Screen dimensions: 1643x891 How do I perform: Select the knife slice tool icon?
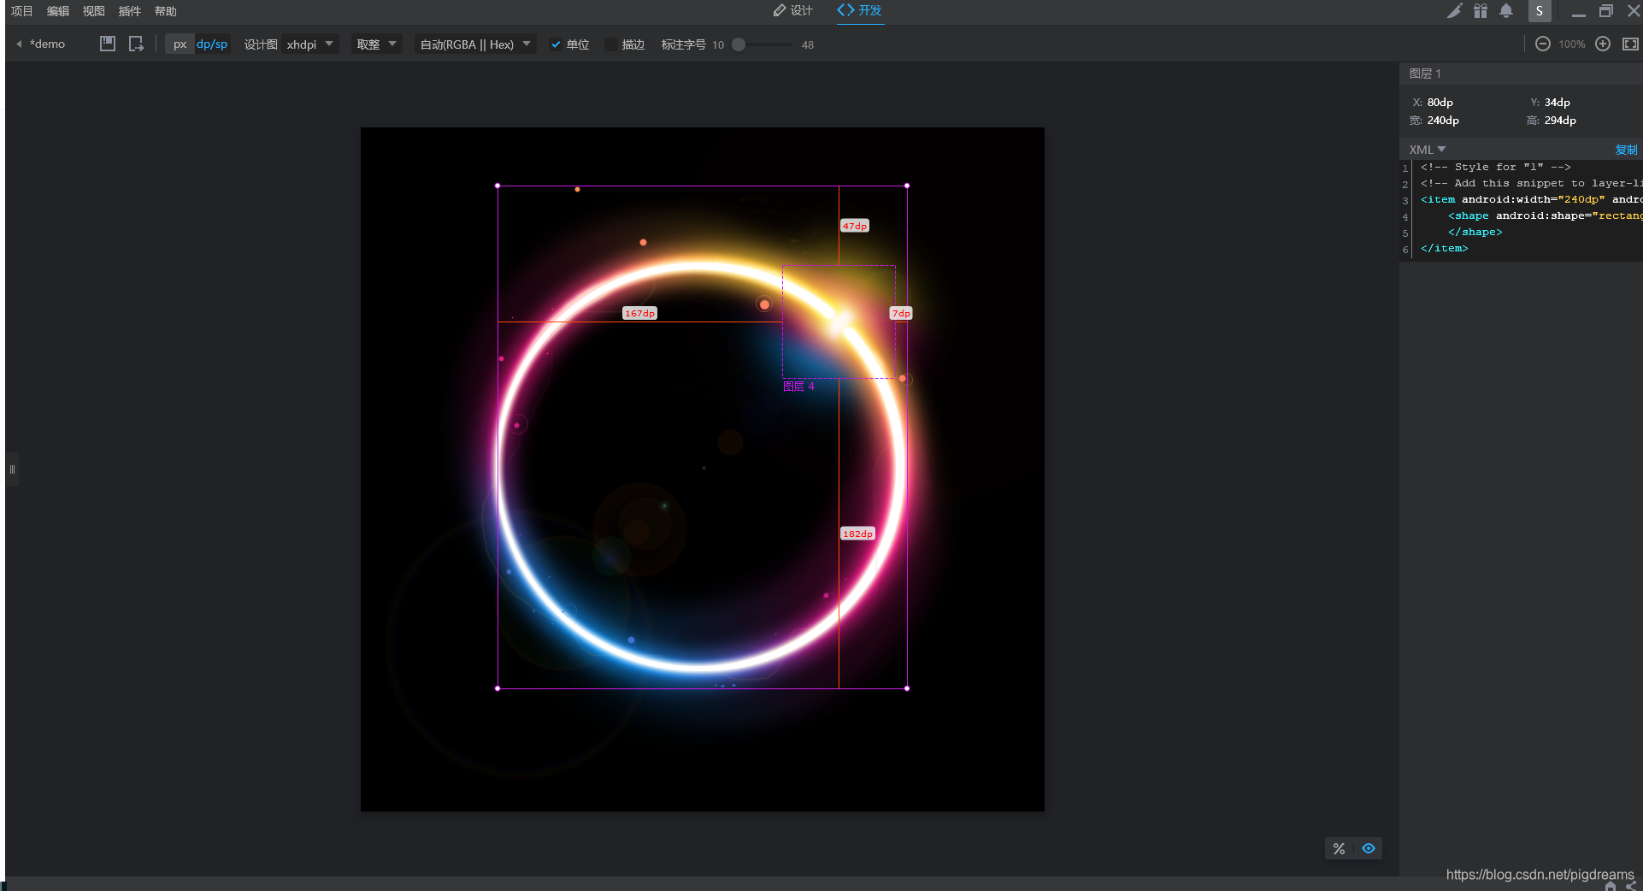point(1454,11)
